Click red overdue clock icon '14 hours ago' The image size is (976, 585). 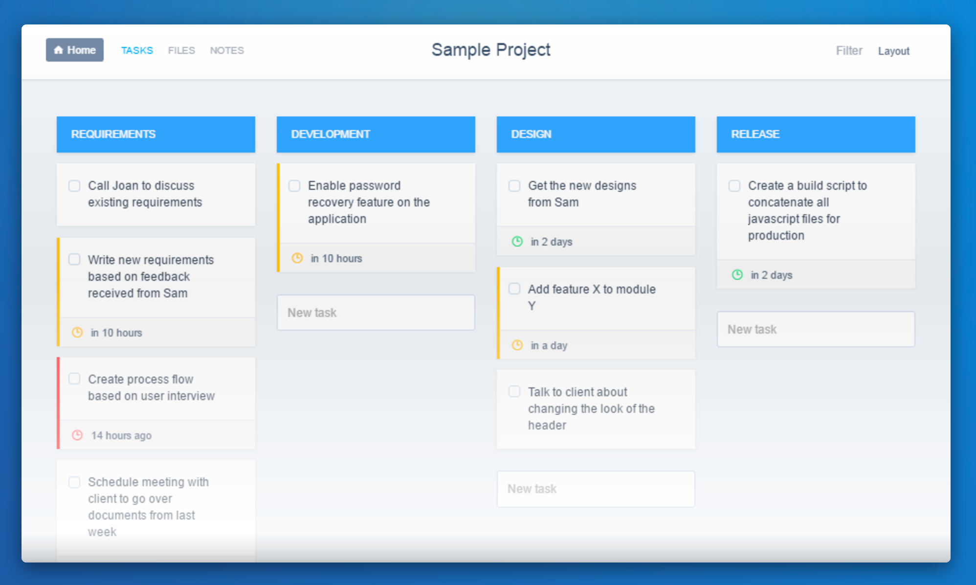click(x=77, y=435)
